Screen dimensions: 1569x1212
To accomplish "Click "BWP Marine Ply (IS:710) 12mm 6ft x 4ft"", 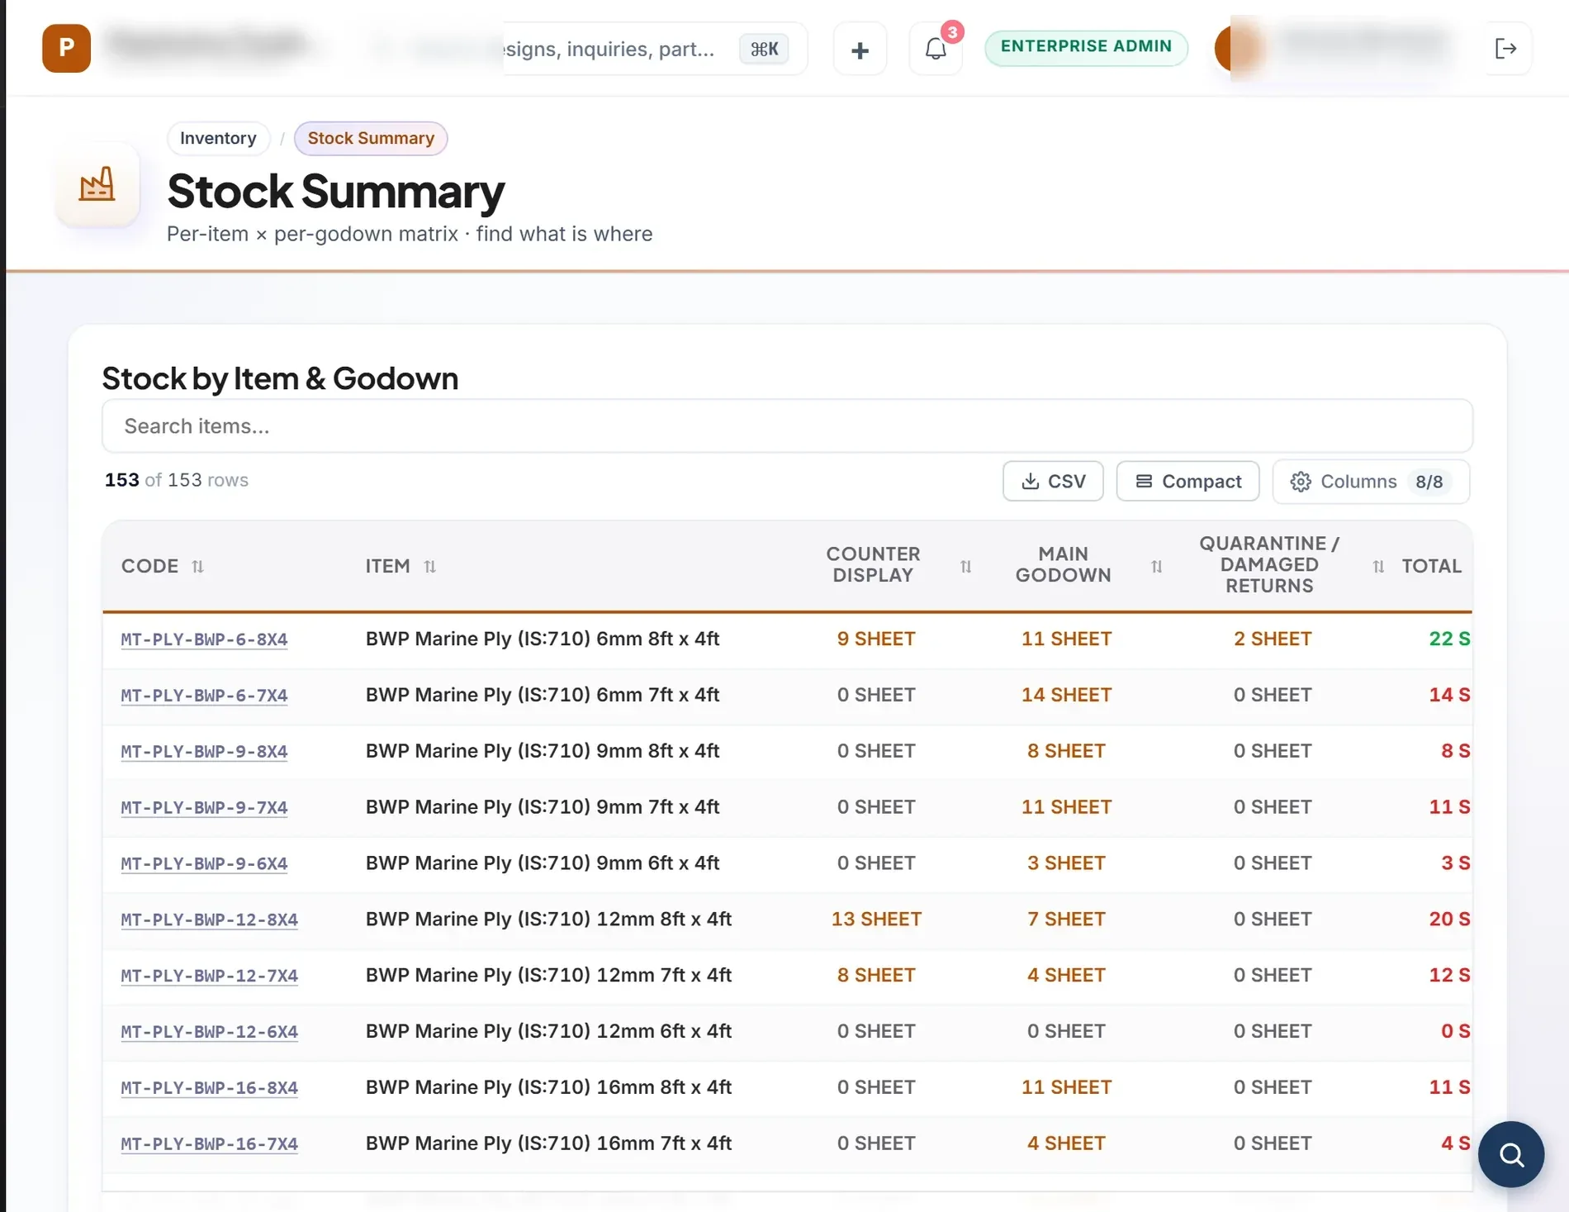I will pyautogui.click(x=548, y=1031).
